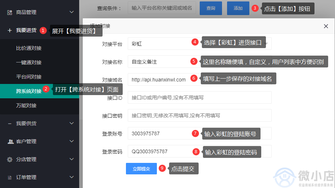Viewport: 335px width, 188px height.
Task: Click the 接口密钥 input field
Action: (200, 116)
